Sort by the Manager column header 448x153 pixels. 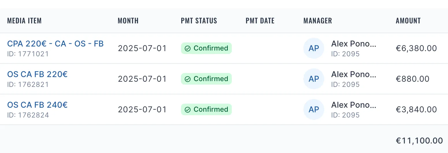(x=318, y=21)
